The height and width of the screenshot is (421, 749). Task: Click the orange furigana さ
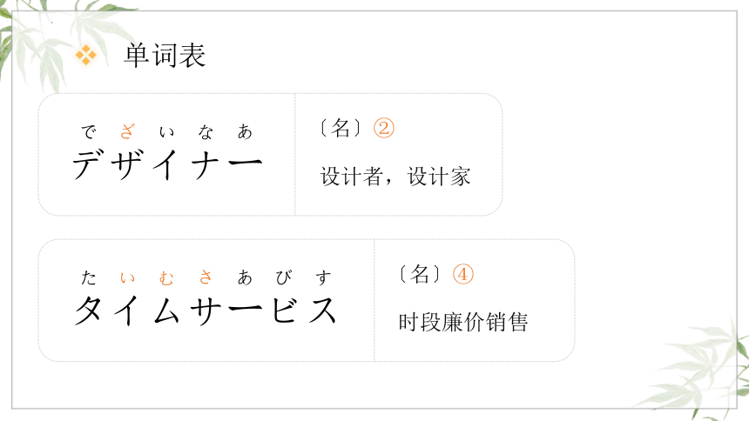(x=206, y=277)
